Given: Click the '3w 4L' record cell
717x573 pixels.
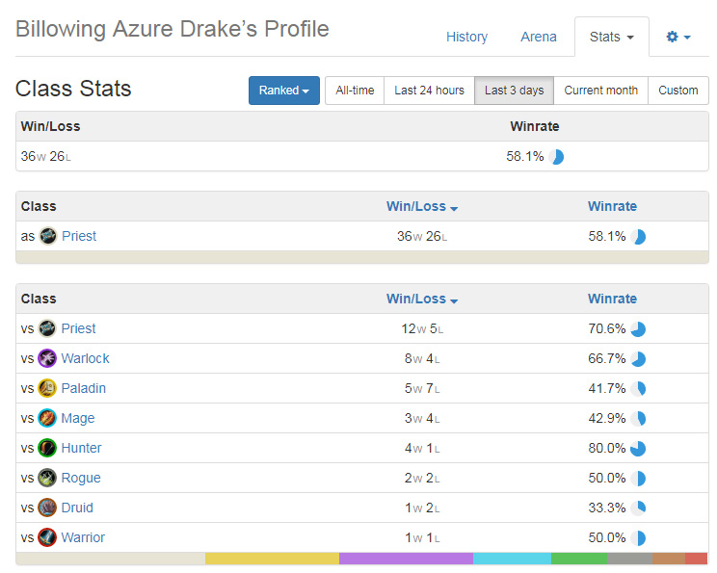Looking at the screenshot, I should point(422,419).
